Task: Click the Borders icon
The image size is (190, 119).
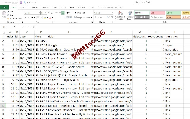Action: [38, 18]
